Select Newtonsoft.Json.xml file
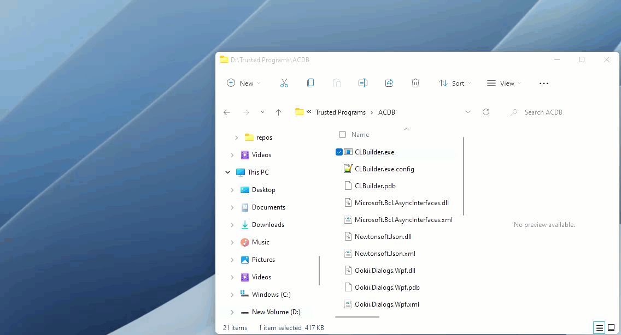This screenshot has height=335, width=621. 385,254
